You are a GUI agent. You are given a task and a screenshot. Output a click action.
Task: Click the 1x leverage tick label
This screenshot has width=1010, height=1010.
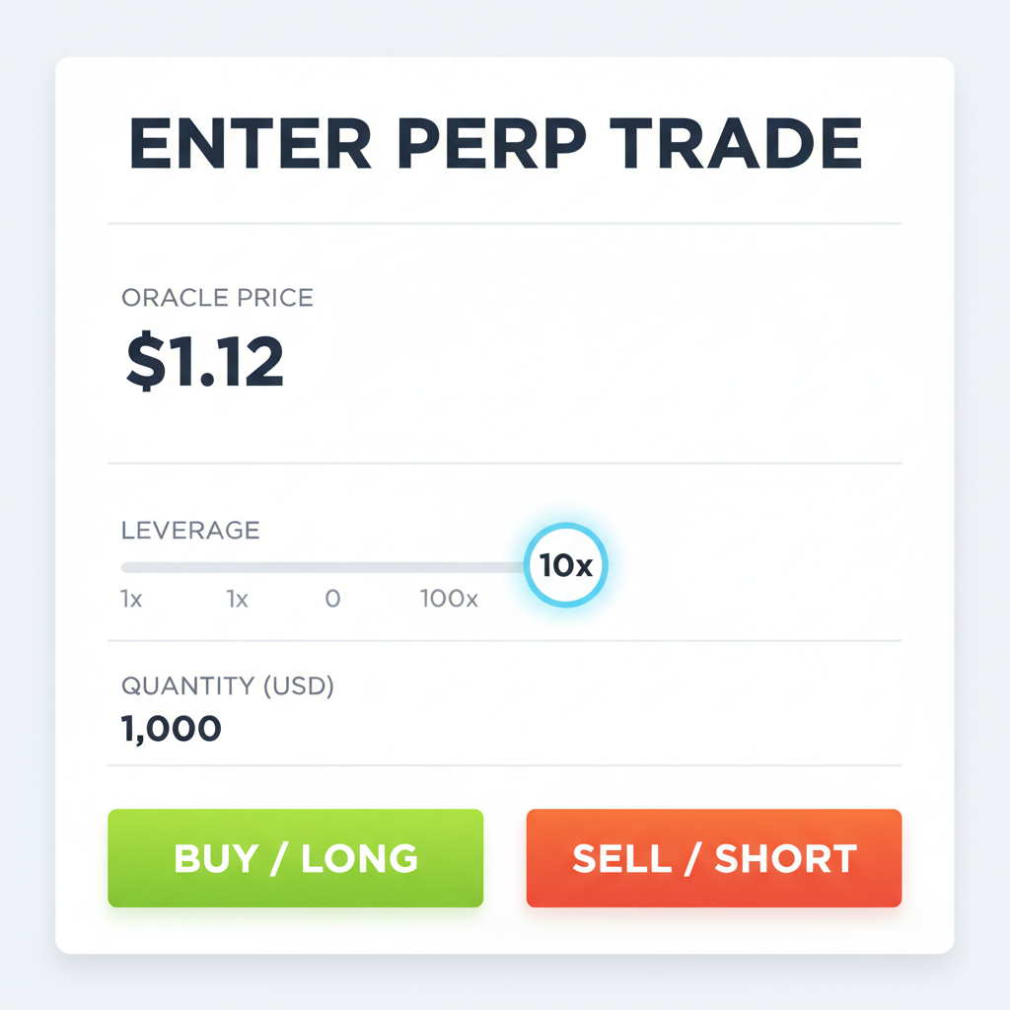pos(131,599)
